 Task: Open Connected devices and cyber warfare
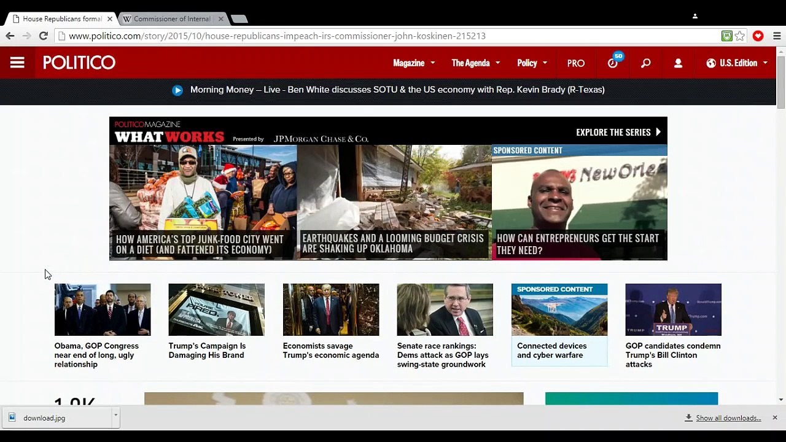coord(551,351)
